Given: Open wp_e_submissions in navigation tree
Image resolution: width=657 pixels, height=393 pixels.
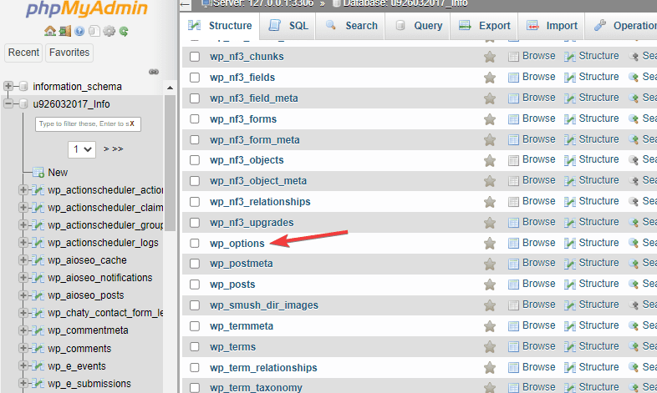Looking at the screenshot, I should coord(89,383).
